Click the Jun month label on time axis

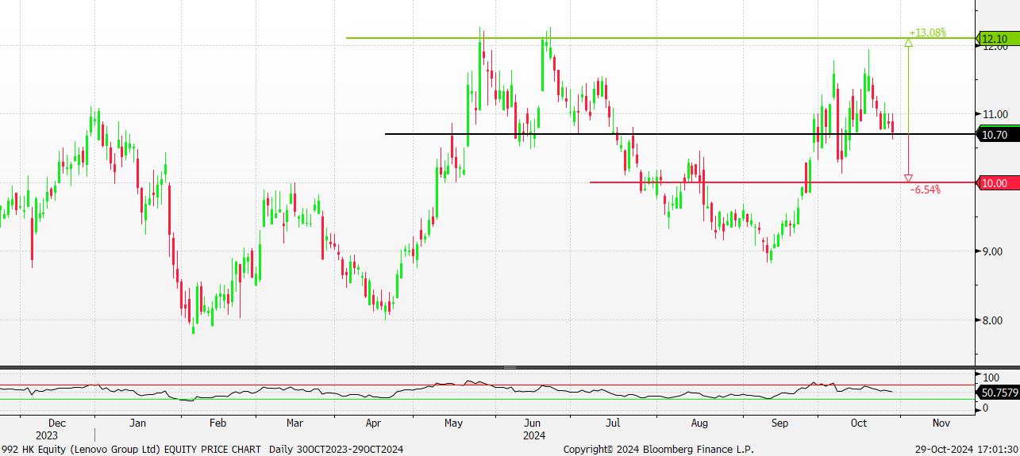tap(533, 423)
